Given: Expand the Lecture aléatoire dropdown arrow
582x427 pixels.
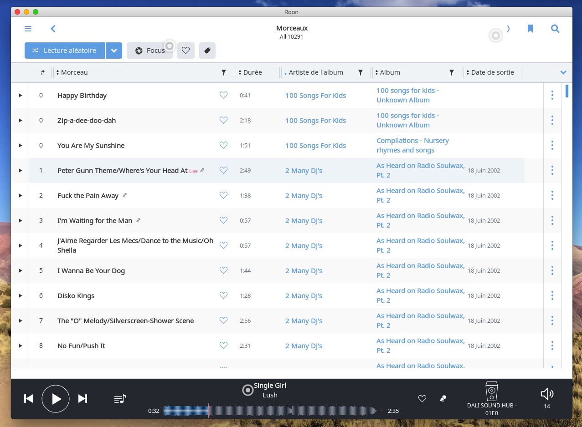Looking at the screenshot, I should 114,51.
